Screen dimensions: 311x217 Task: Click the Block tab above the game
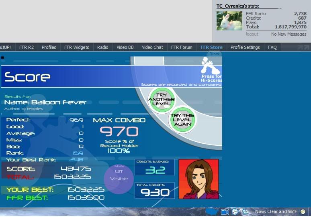(215, 54)
